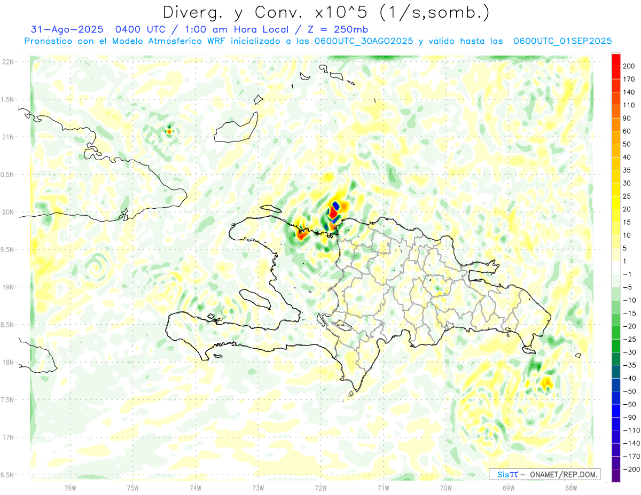Click the '18N' latitude label
Viewport: 641px width, 495px height.
[8, 363]
